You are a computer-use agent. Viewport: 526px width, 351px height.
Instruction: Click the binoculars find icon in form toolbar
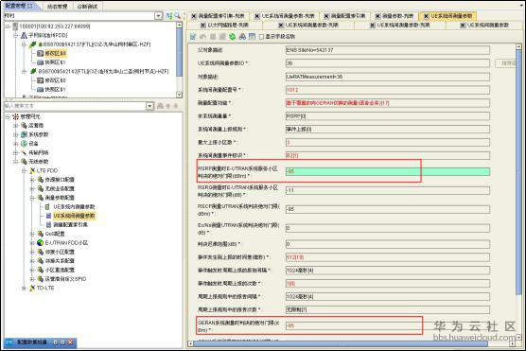click(242, 37)
